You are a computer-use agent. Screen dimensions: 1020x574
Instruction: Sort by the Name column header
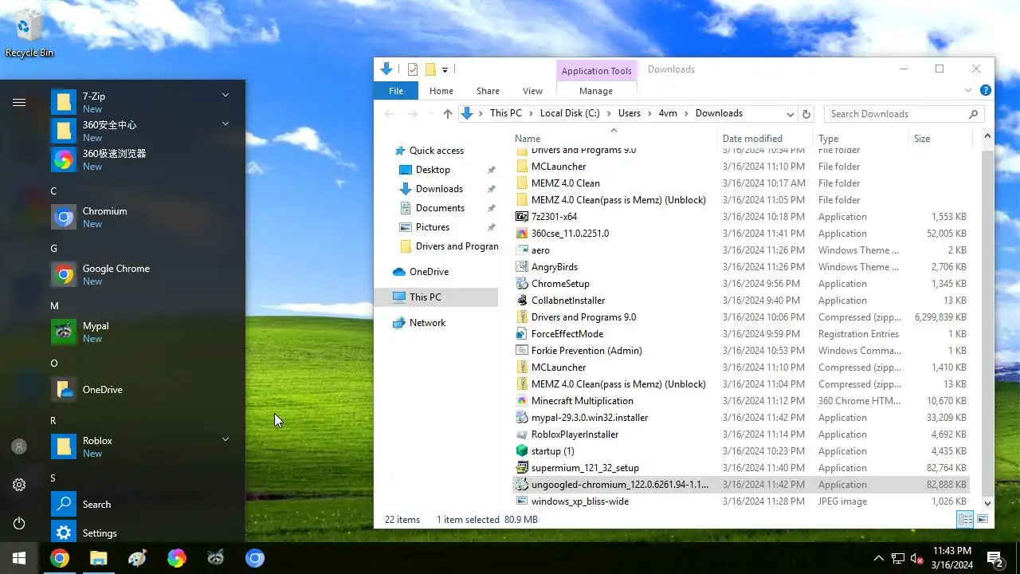point(614,138)
